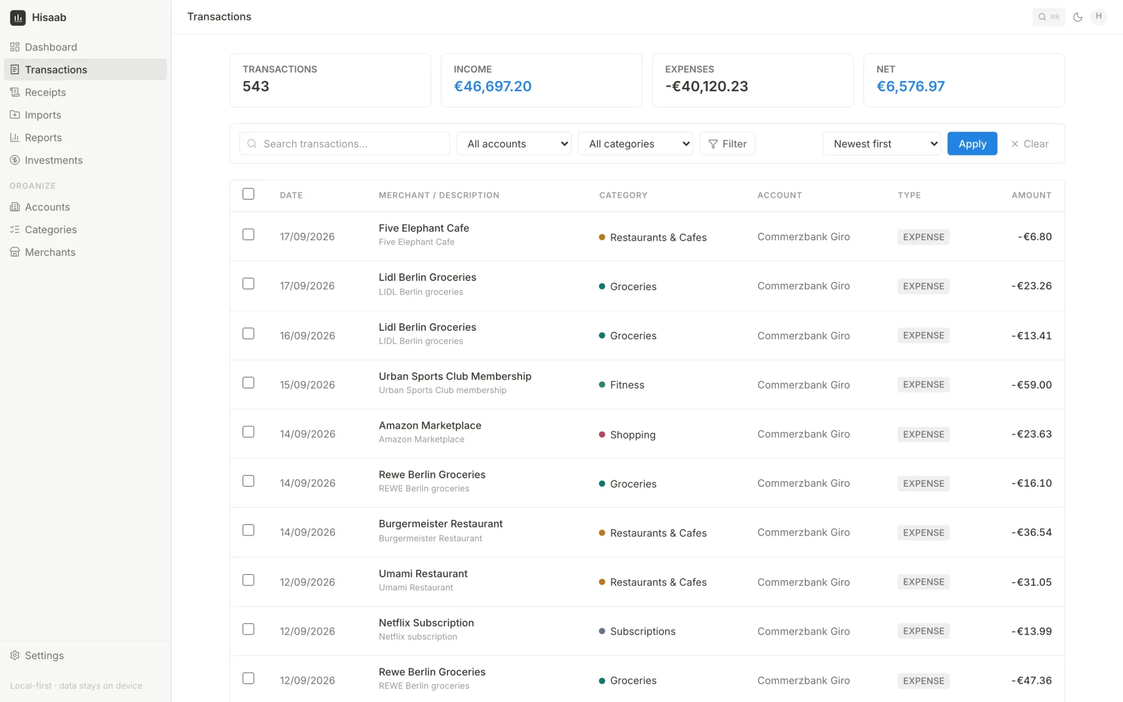This screenshot has height=702, width=1123.
Task: Open the Categories page label
Action: pyautogui.click(x=51, y=230)
